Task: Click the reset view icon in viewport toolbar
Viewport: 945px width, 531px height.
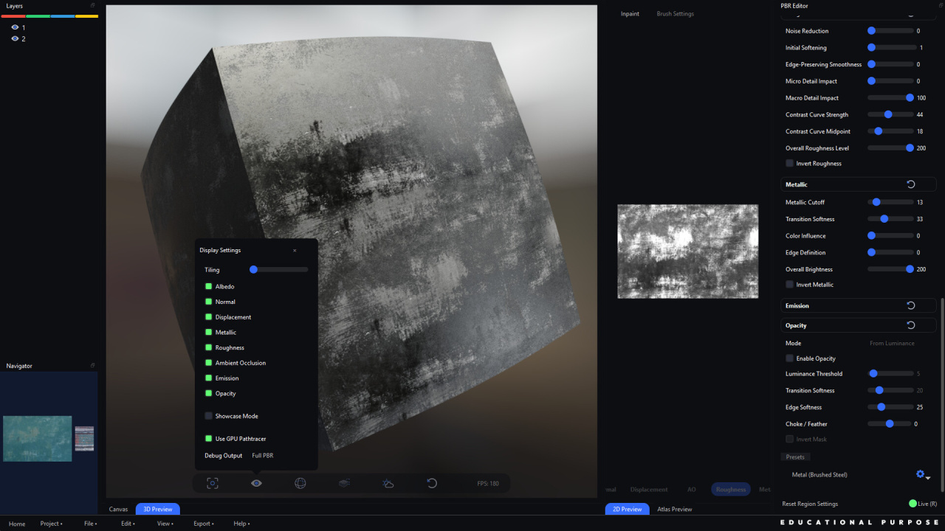Action: (x=432, y=484)
